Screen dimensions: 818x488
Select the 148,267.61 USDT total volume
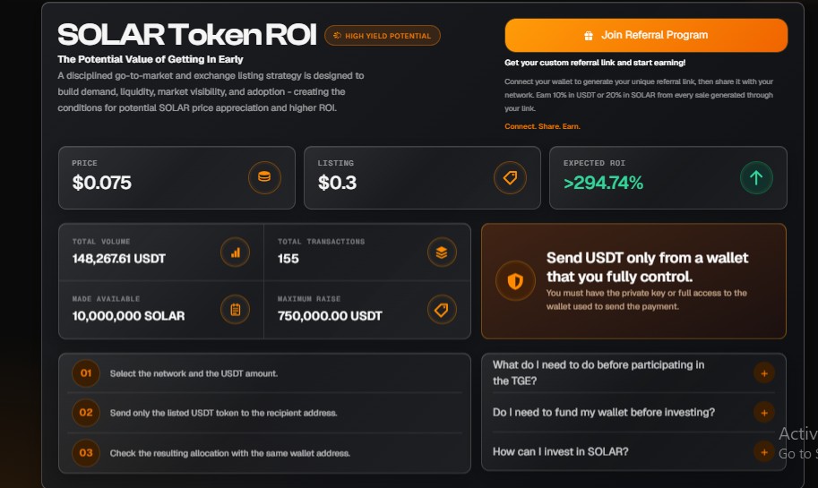[119, 259]
